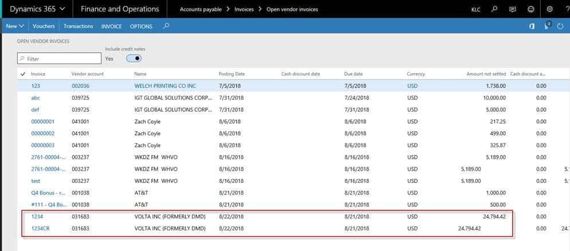Open the Transactions menu item
The width and height of the screenshot is (570, 251).
(x=78, y=26)
